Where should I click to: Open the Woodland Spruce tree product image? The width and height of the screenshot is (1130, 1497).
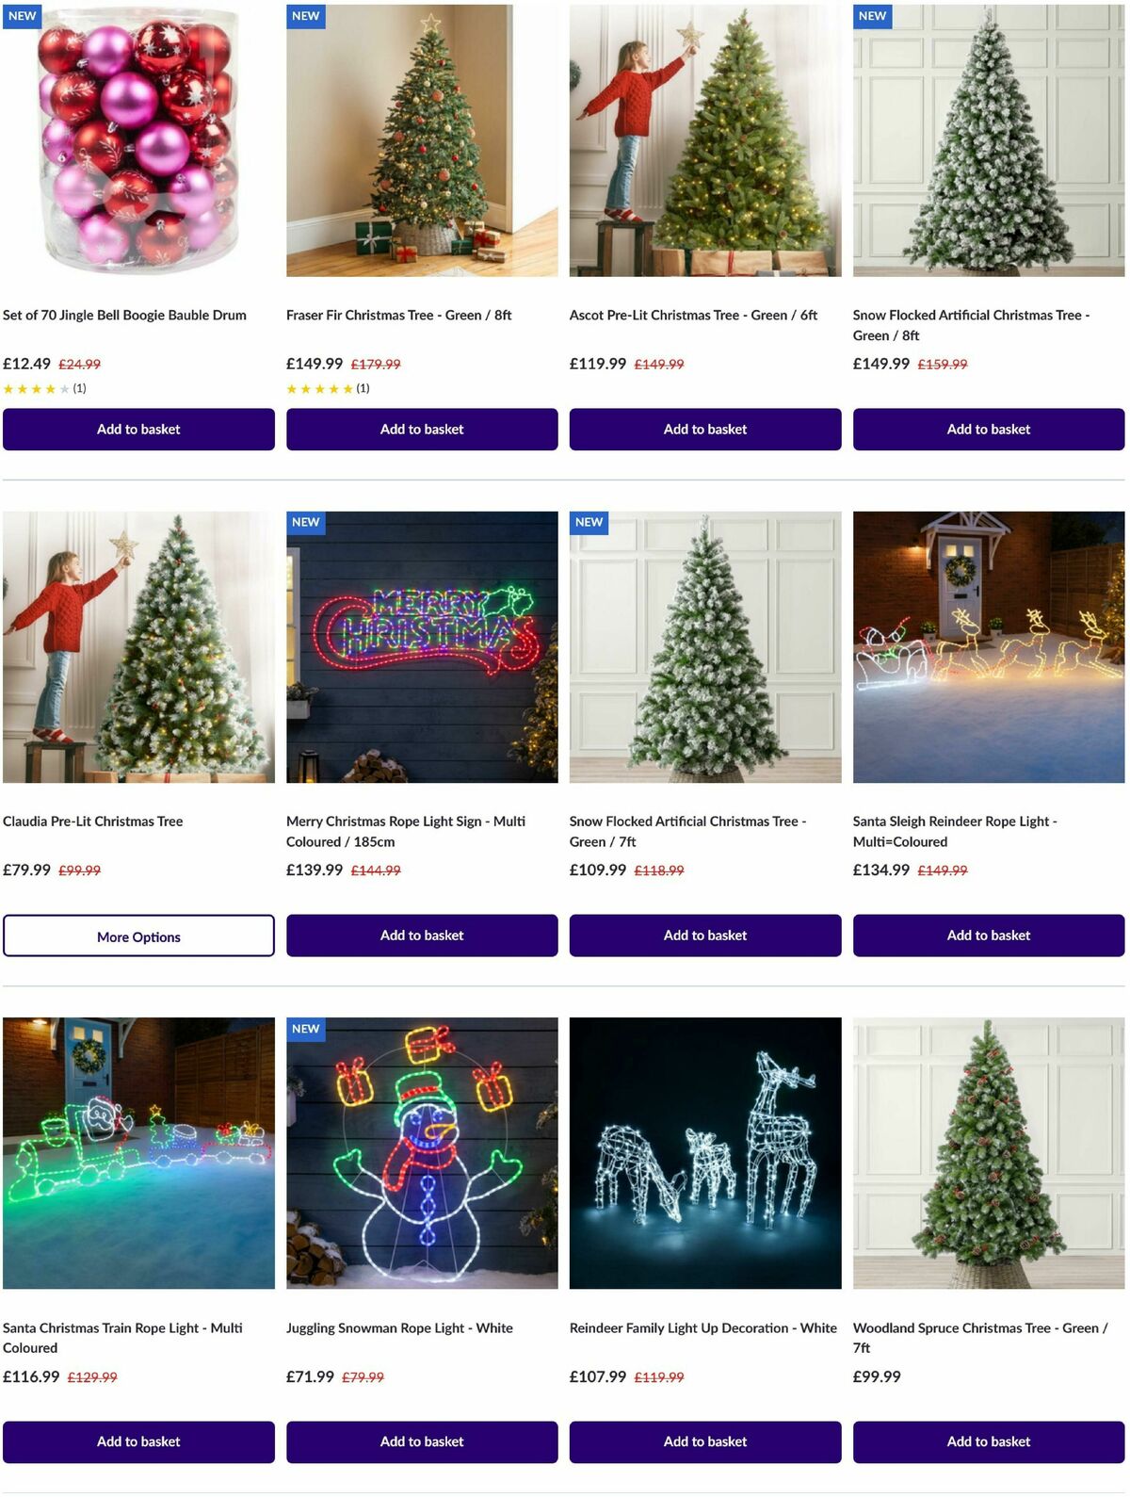989,1153
